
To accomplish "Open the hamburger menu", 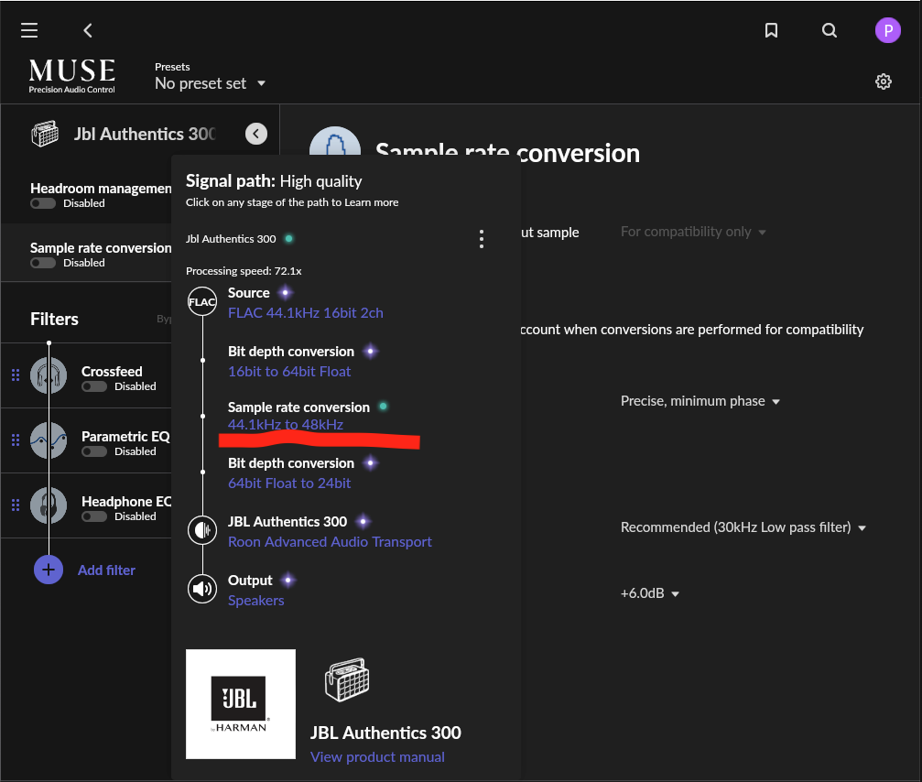I will tap(29, 30).
